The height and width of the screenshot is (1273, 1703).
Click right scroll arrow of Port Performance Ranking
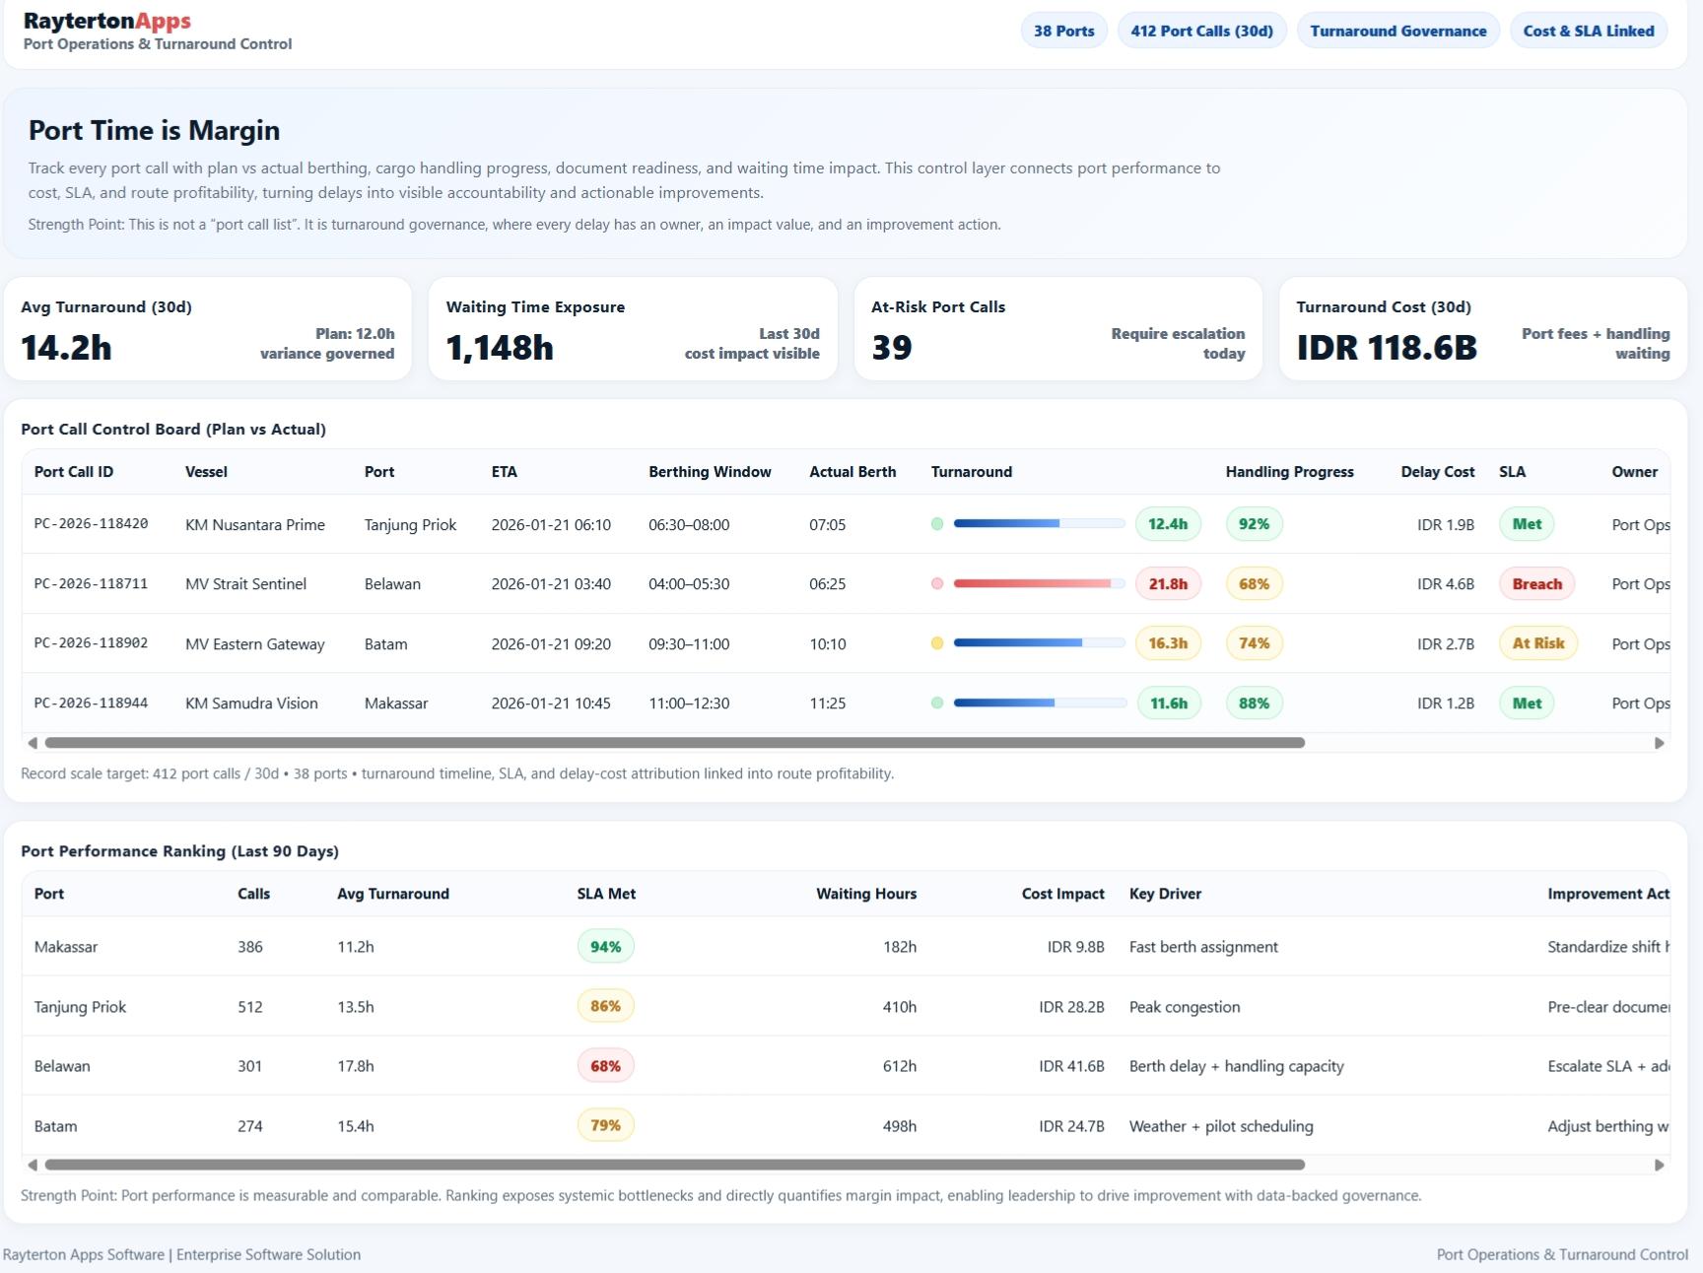[1659, 1165]
